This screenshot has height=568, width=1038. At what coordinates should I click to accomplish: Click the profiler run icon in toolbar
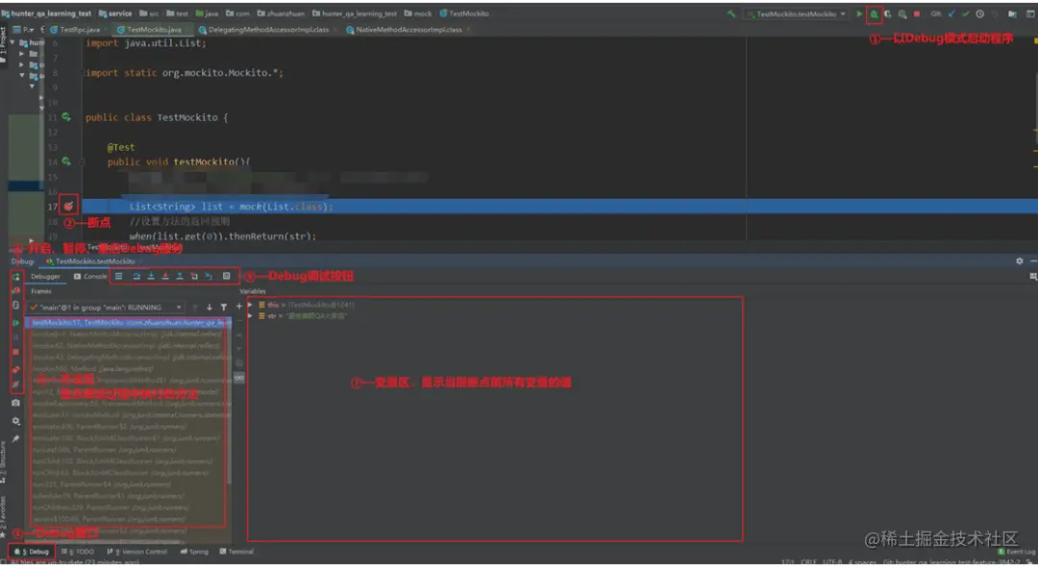902,13
